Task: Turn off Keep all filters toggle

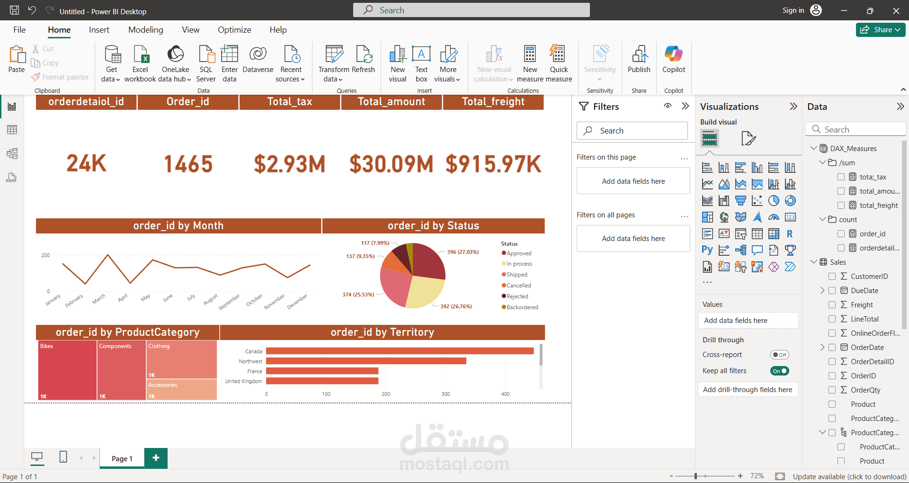Action: 780,371
